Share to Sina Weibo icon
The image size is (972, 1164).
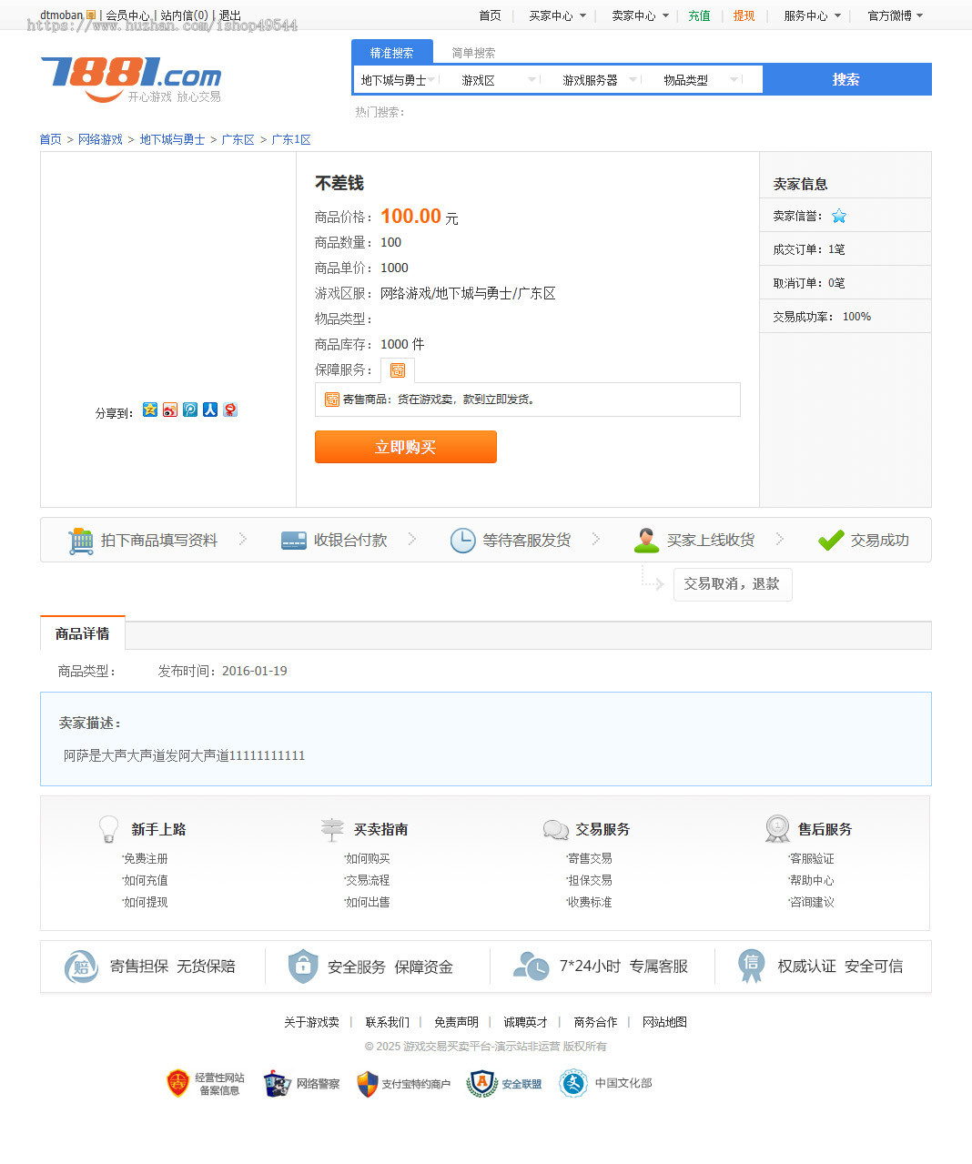(170, 410)
